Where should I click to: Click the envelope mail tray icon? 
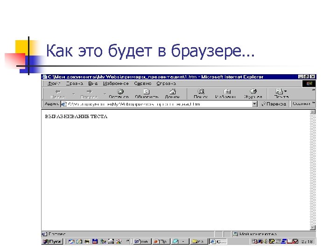(x=295, y=242)
